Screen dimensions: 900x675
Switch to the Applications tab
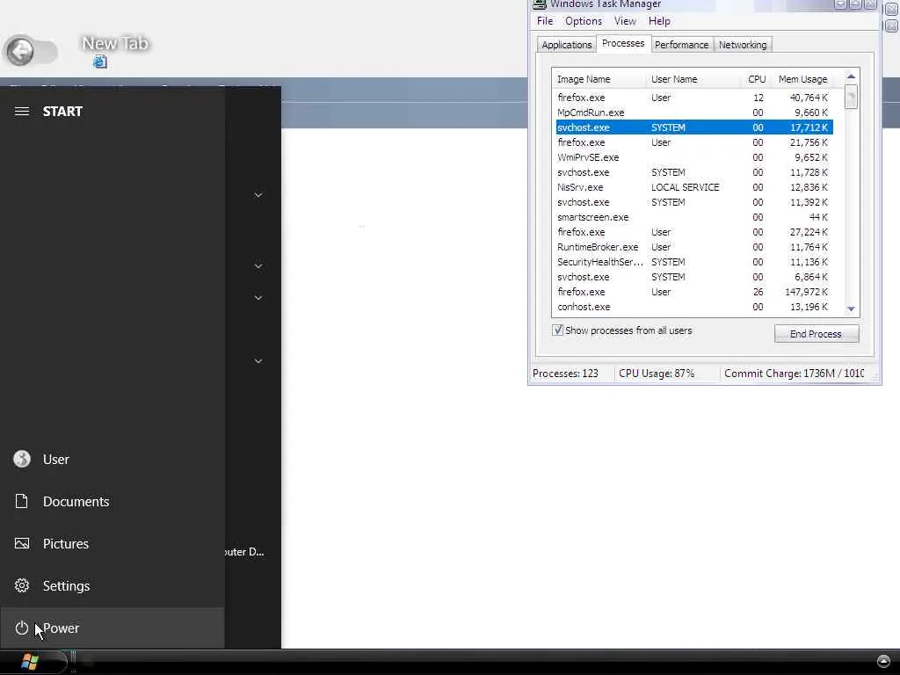click(567, 45)
